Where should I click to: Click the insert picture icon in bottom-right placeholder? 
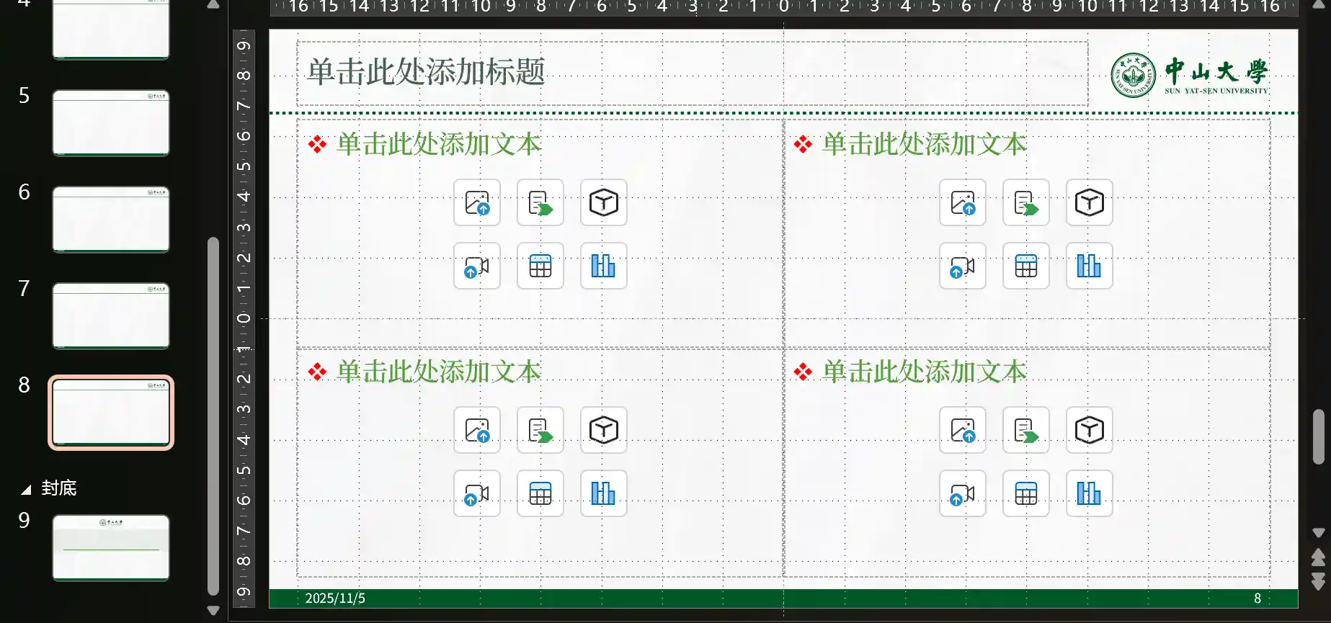pyautogui.click(x=962, y=431)
